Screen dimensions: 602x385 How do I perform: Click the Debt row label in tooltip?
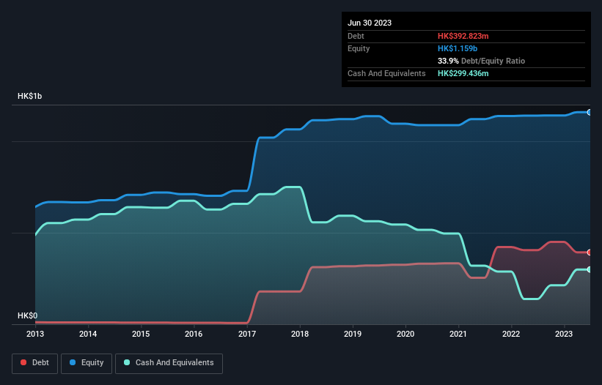pyautogui.click(x=356, y=36)
